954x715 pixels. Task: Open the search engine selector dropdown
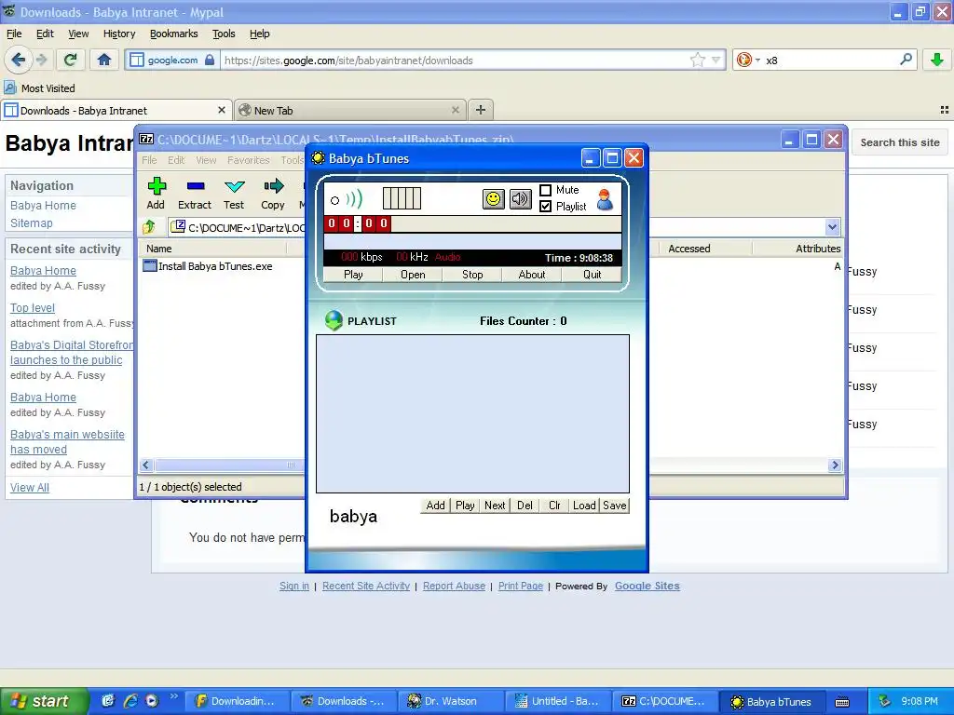tap(758, 60)
